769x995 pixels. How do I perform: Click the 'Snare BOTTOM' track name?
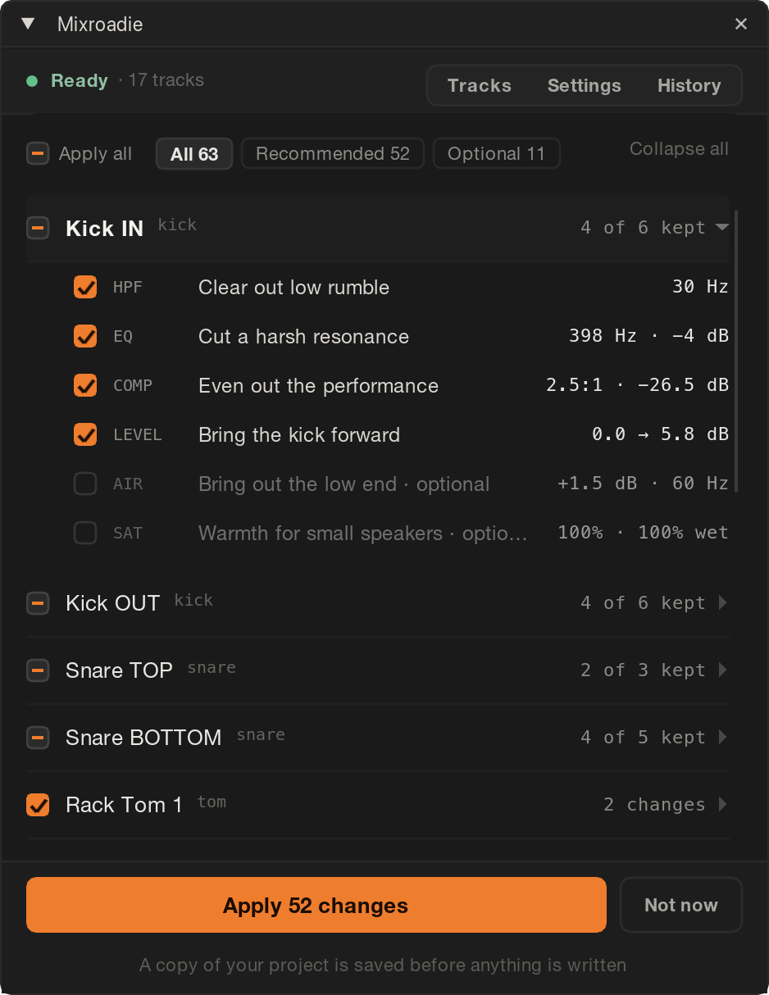click(x=143, y=738)
